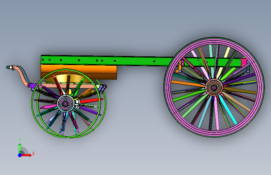Click the red X axis arrow of triad
The height and width of the screenshot is (175, 271).
pyautogui.click(x=26, y=155)
